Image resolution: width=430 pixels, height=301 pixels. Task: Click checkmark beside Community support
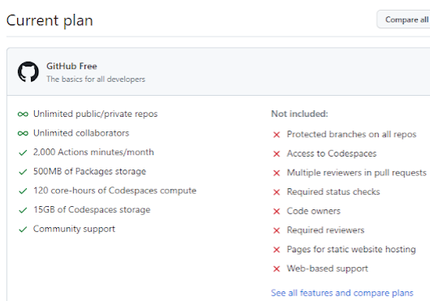[23, 229]
